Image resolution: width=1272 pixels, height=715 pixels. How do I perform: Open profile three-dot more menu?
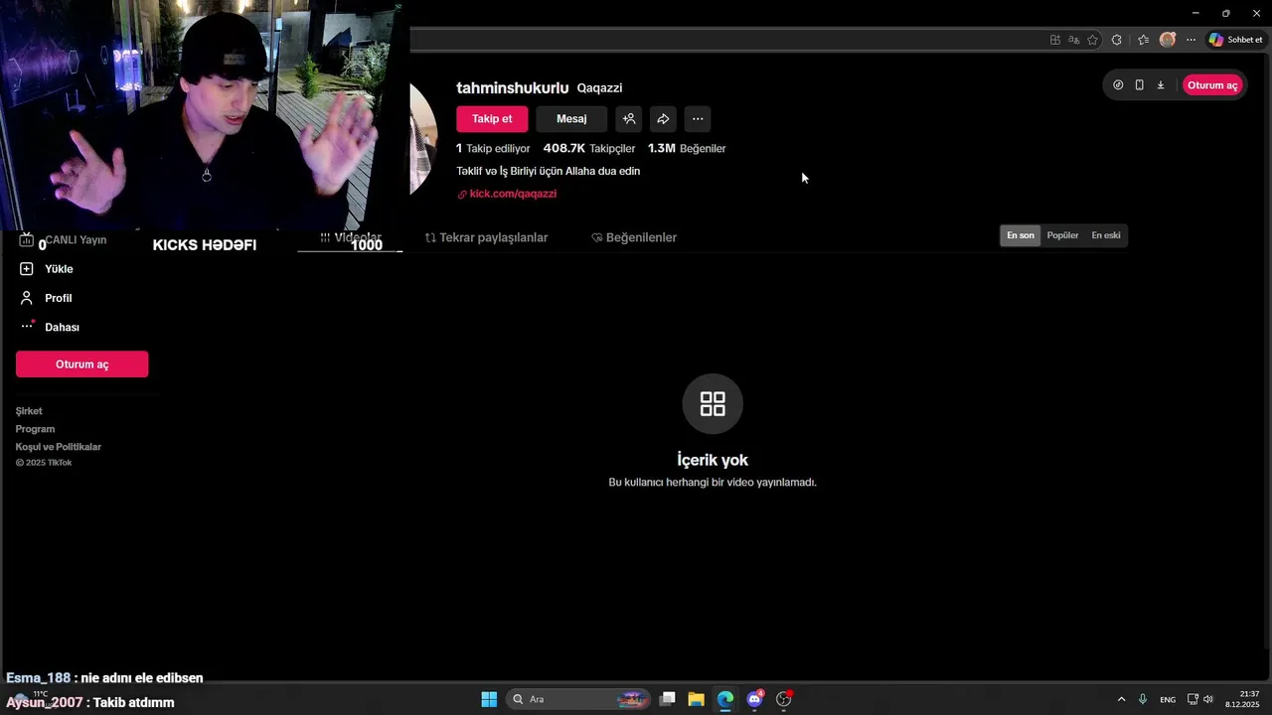coord(698,119)
